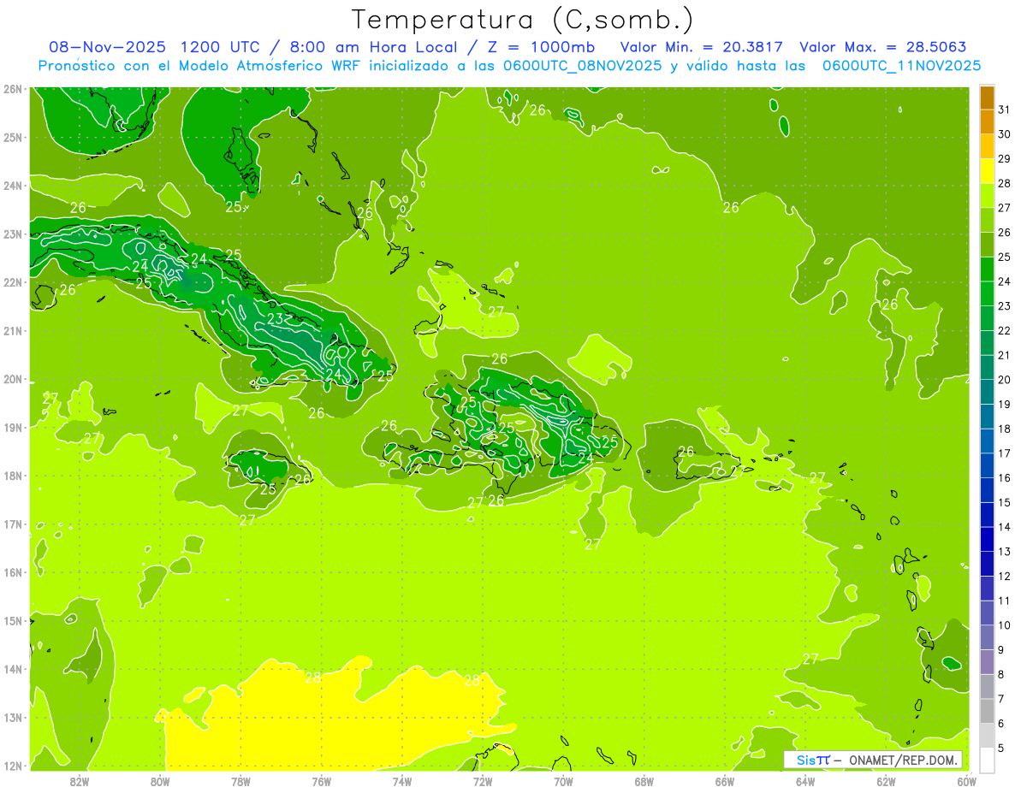Click the latitude axis label '24N'

point(13,186)
